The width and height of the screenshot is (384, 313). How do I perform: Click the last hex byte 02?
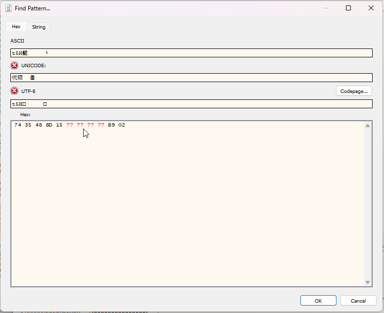pyautogui.click(x=122, y=125)
